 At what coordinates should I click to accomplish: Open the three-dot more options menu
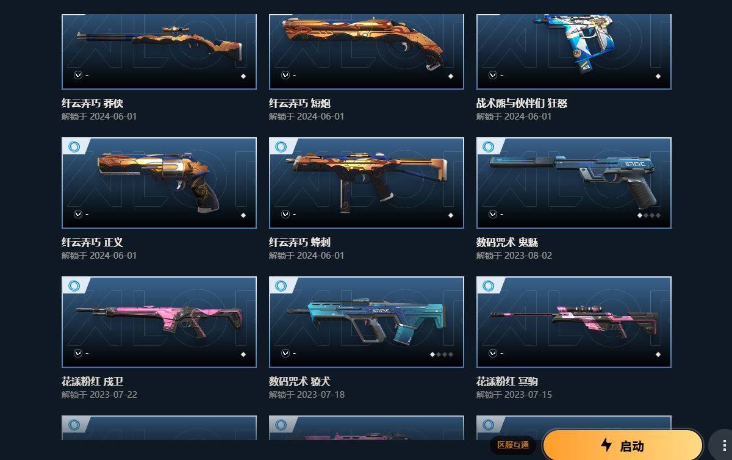(723, 445)
